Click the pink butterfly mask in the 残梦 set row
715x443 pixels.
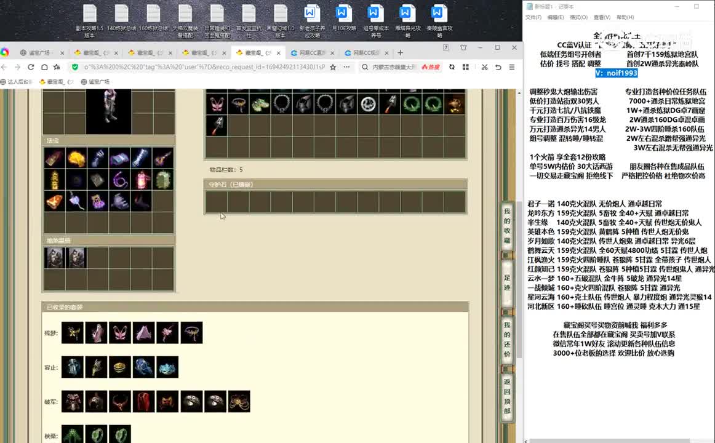coord(120,333)
